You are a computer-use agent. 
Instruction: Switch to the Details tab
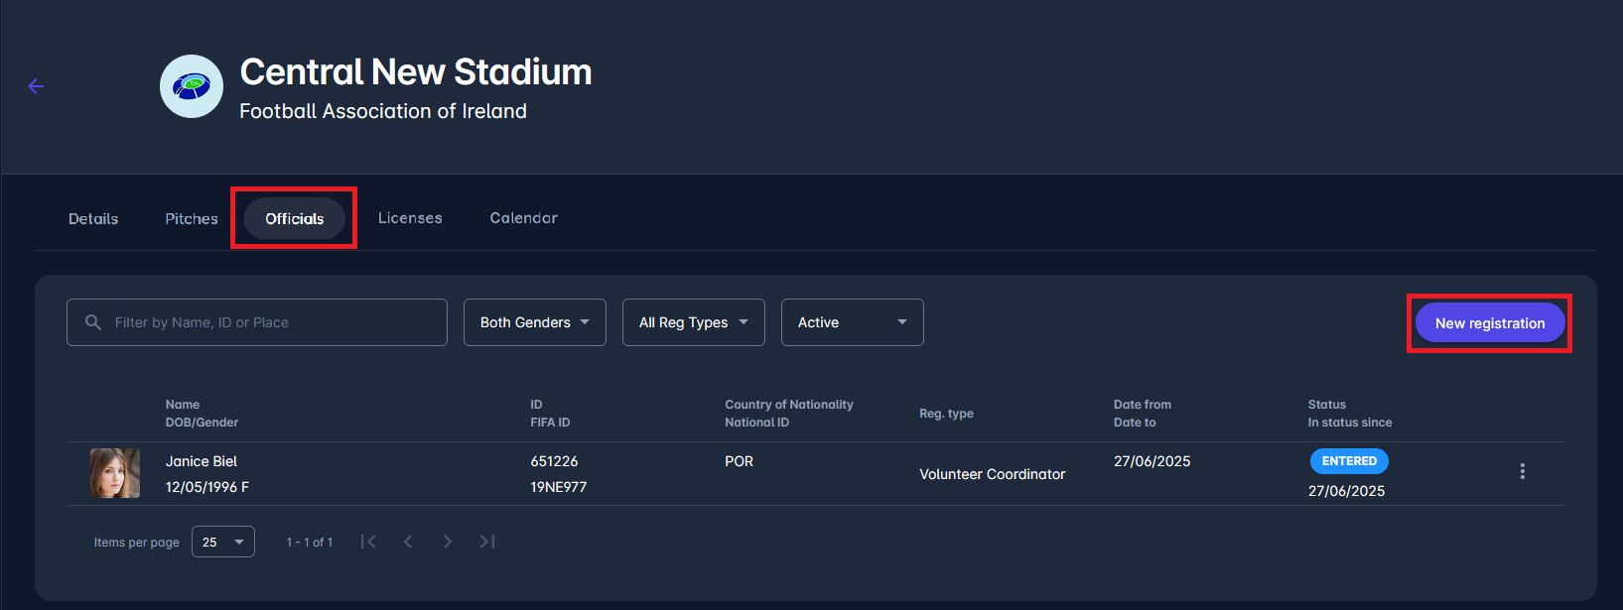click(93, 218)
